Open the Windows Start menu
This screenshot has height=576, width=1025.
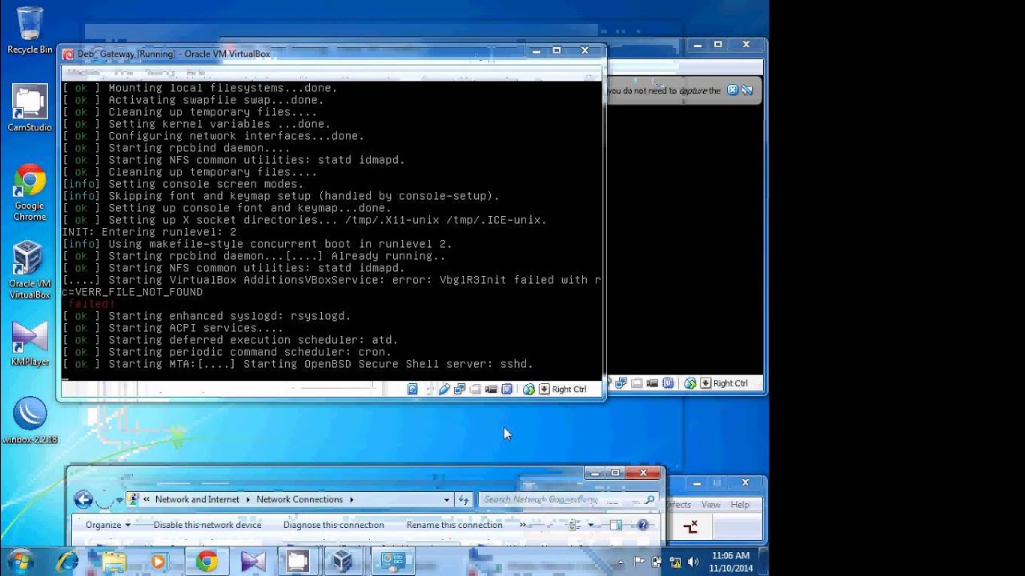(21, 561)
